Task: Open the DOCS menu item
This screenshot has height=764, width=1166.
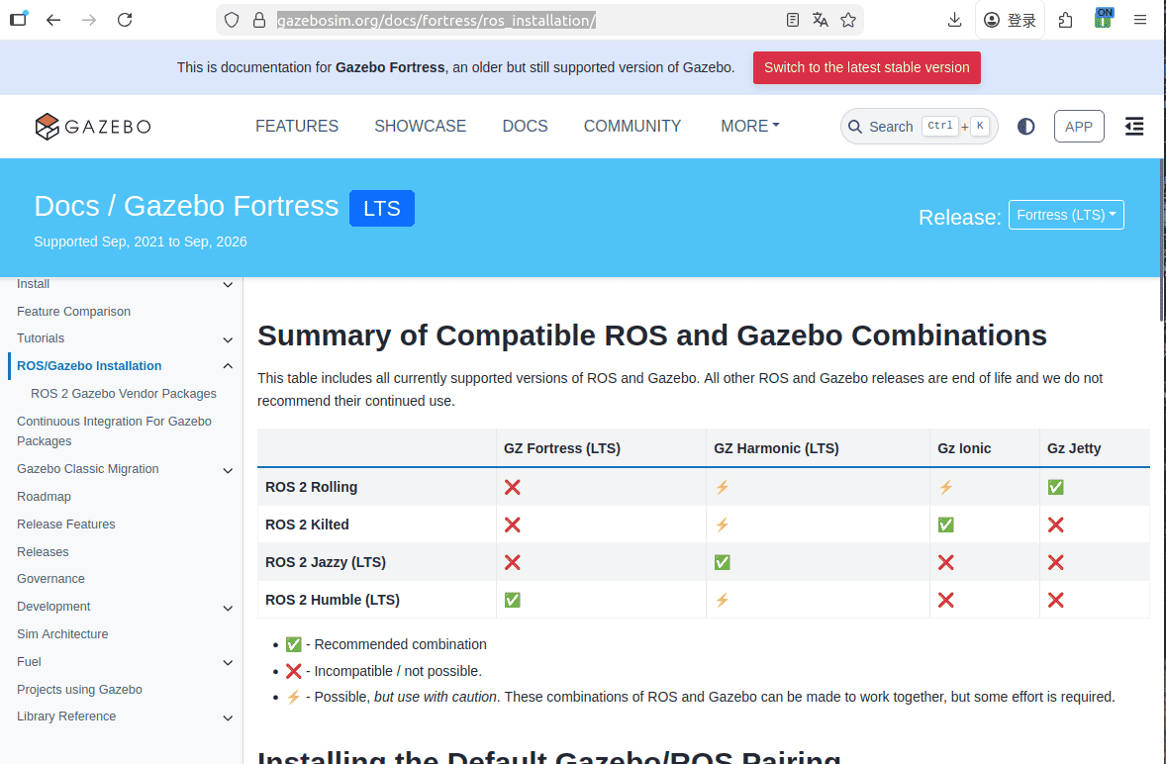Action: 525,127
